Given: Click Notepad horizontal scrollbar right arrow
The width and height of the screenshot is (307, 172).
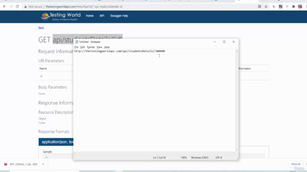Looking at the screenshot, I should (x=233, y=153).
